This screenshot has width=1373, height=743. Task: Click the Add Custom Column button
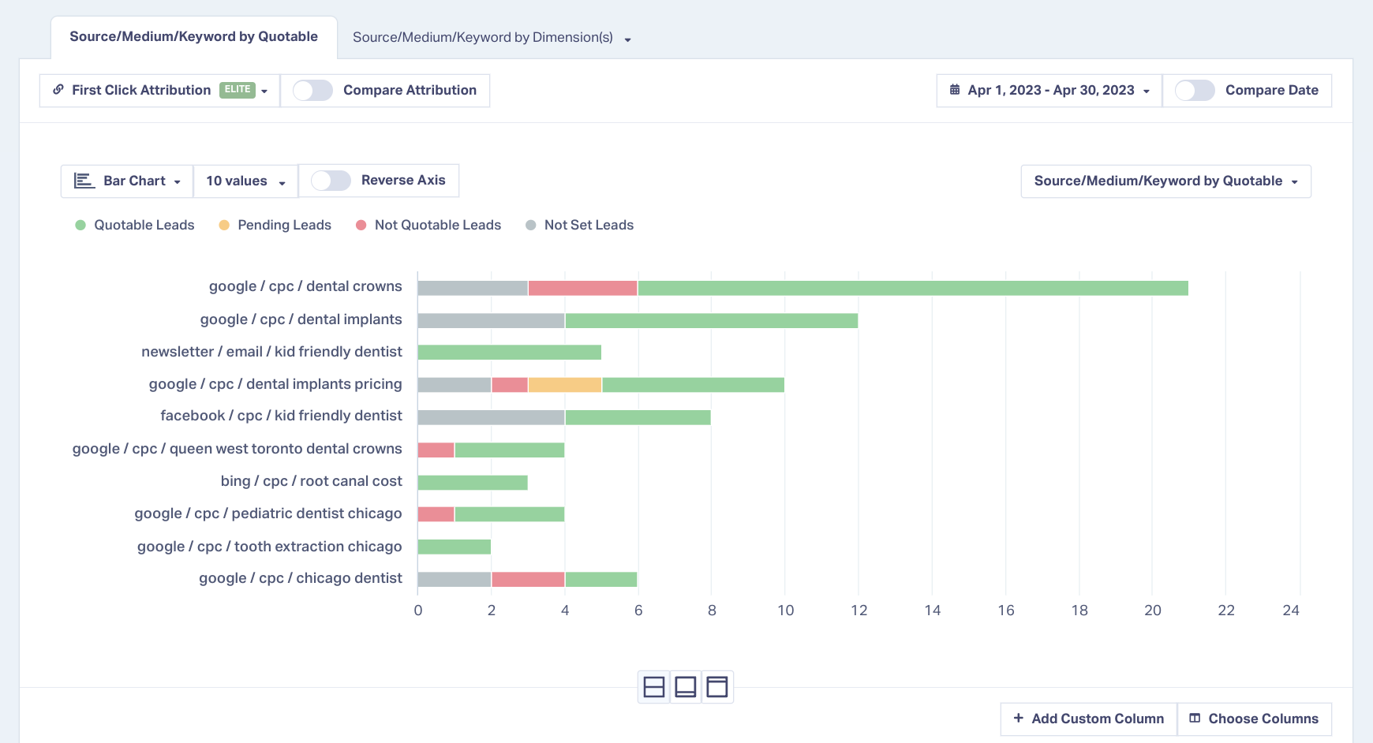point(1089,719)
